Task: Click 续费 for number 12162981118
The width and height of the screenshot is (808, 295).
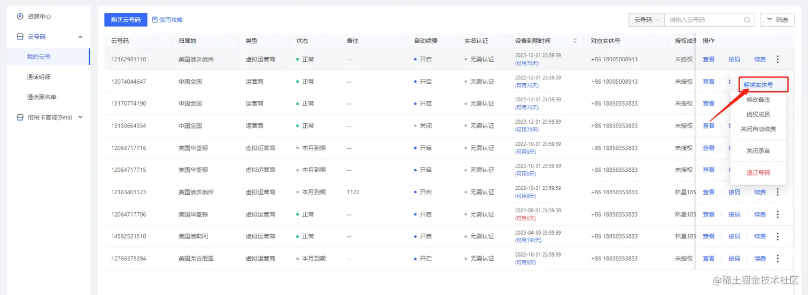Action: point(760,59)
